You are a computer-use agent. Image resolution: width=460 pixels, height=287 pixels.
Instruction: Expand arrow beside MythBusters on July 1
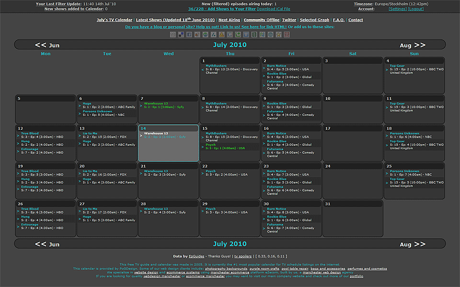point(202,69)
